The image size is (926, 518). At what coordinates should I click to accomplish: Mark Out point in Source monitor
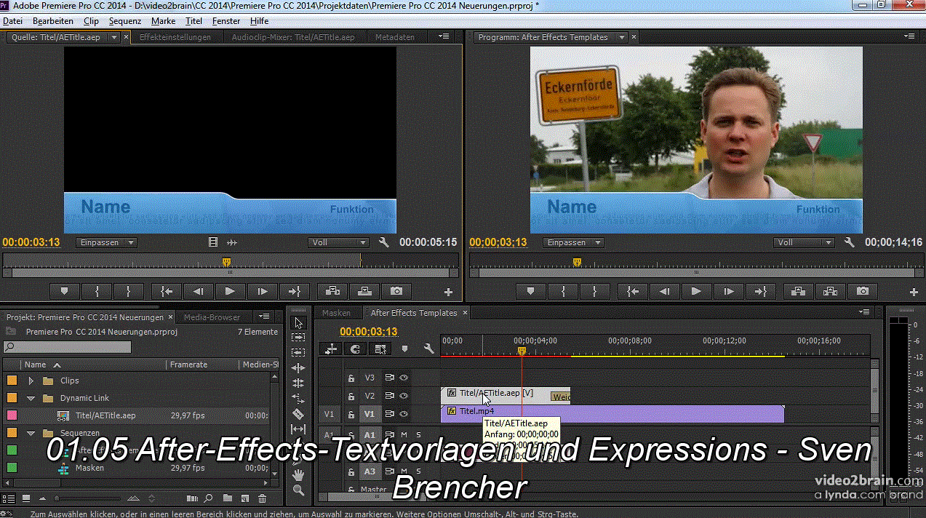tap(129, 291)
